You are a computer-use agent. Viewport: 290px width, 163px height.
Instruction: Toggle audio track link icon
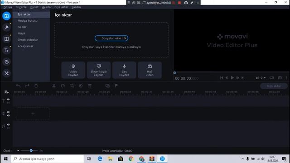tap(8, 128)
